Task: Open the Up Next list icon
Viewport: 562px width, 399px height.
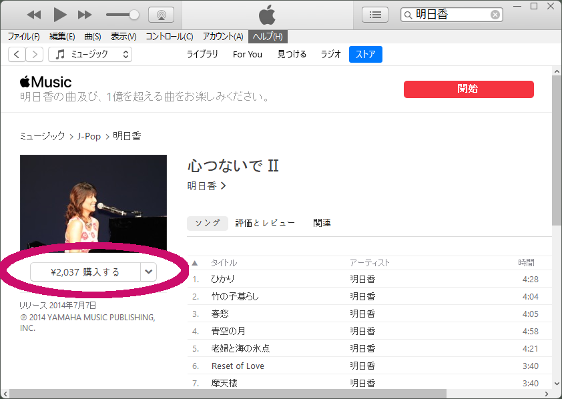Action: (x=375, y=15)
